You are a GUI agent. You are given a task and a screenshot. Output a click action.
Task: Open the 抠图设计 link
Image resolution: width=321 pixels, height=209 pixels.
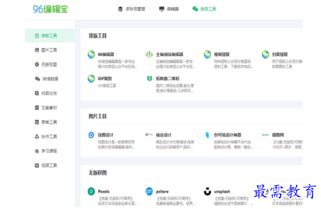coord(106,135)
